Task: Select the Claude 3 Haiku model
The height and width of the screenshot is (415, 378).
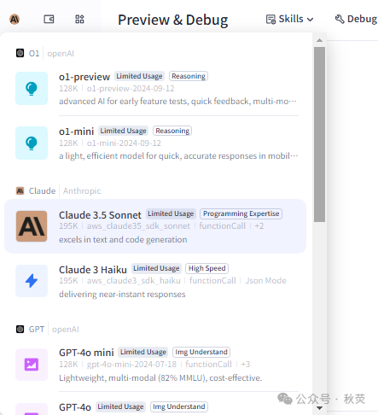Action: [x=155, y=281]
